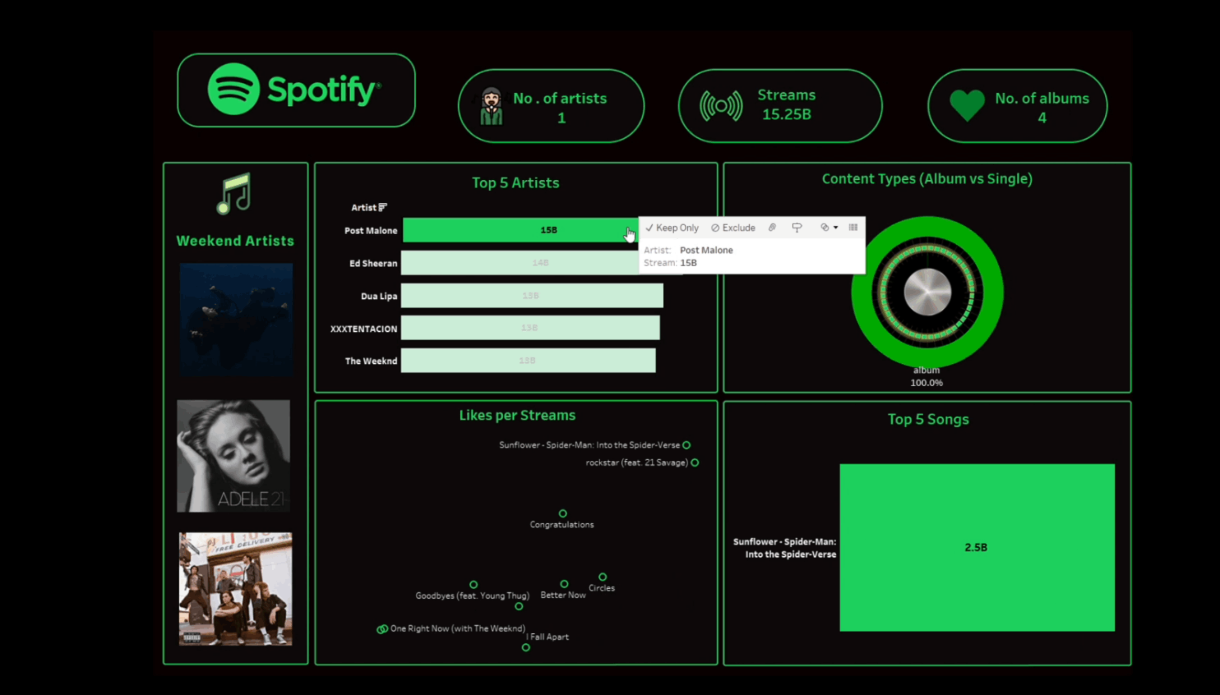The height and width of the screenshot is (695, 1220).
Task: Select the Adele 21 album cover
Action: coord(233,455)
